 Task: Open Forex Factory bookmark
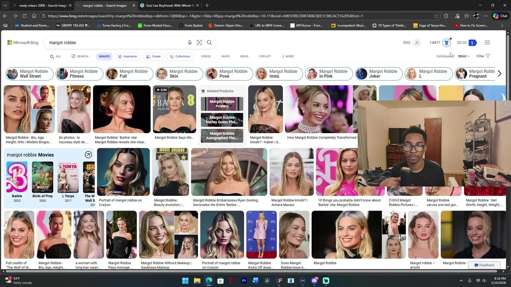[113, 26]
